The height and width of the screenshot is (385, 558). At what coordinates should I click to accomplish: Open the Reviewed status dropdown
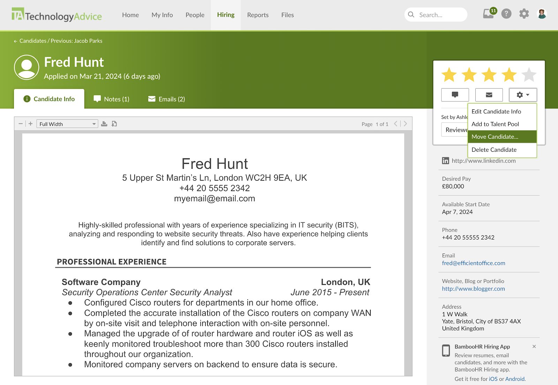[x=454, y=130]
